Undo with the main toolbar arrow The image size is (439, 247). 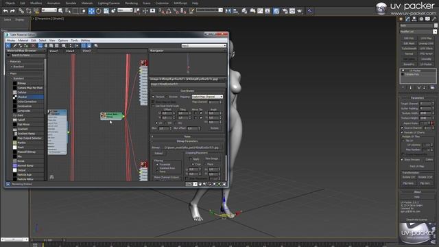(x=5, y=11)
